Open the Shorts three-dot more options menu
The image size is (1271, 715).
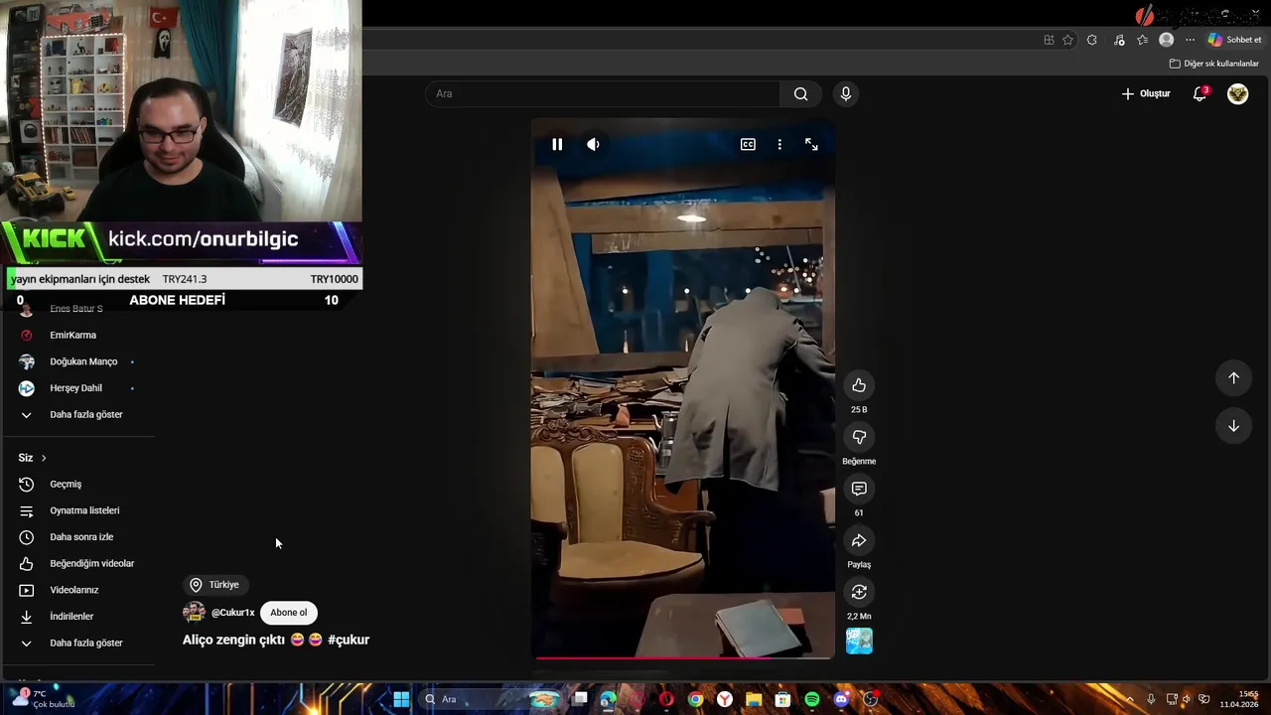tap(779, 145)
